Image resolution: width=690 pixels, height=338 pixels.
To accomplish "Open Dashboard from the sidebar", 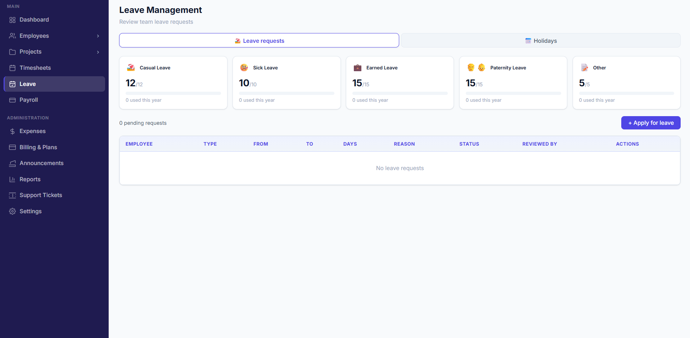I will 54,20.
